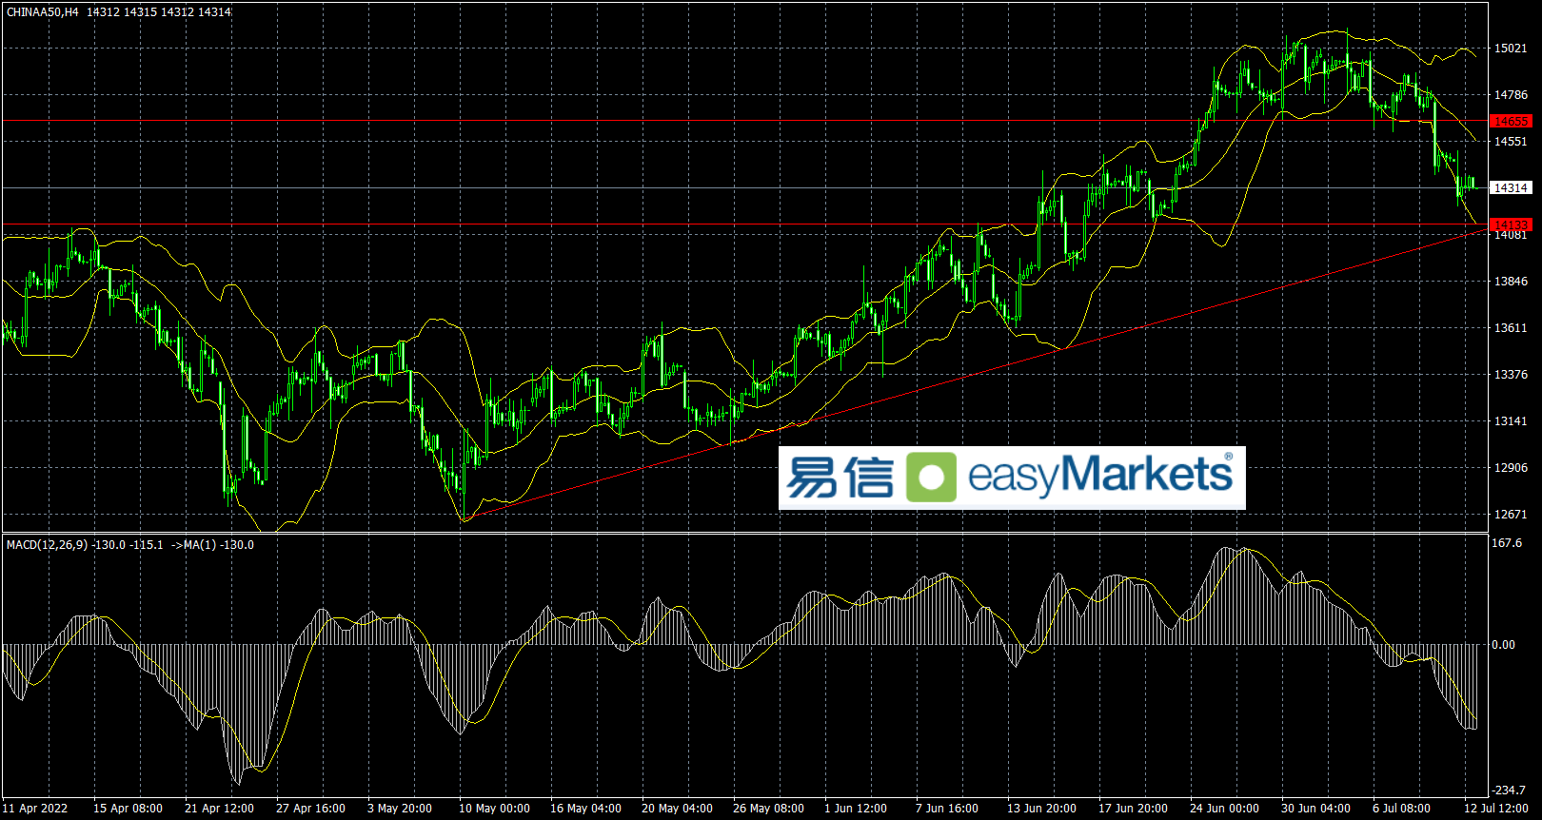The width and height of the screenshot is (1542, 820).
Task: Click the 24 Jun 00:00 time label
Action: pos(1224,809)
